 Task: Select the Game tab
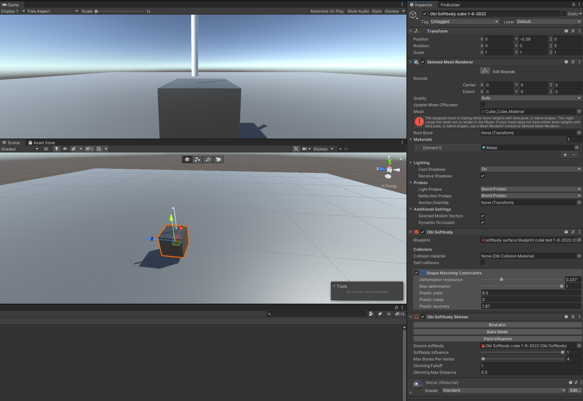11,5
